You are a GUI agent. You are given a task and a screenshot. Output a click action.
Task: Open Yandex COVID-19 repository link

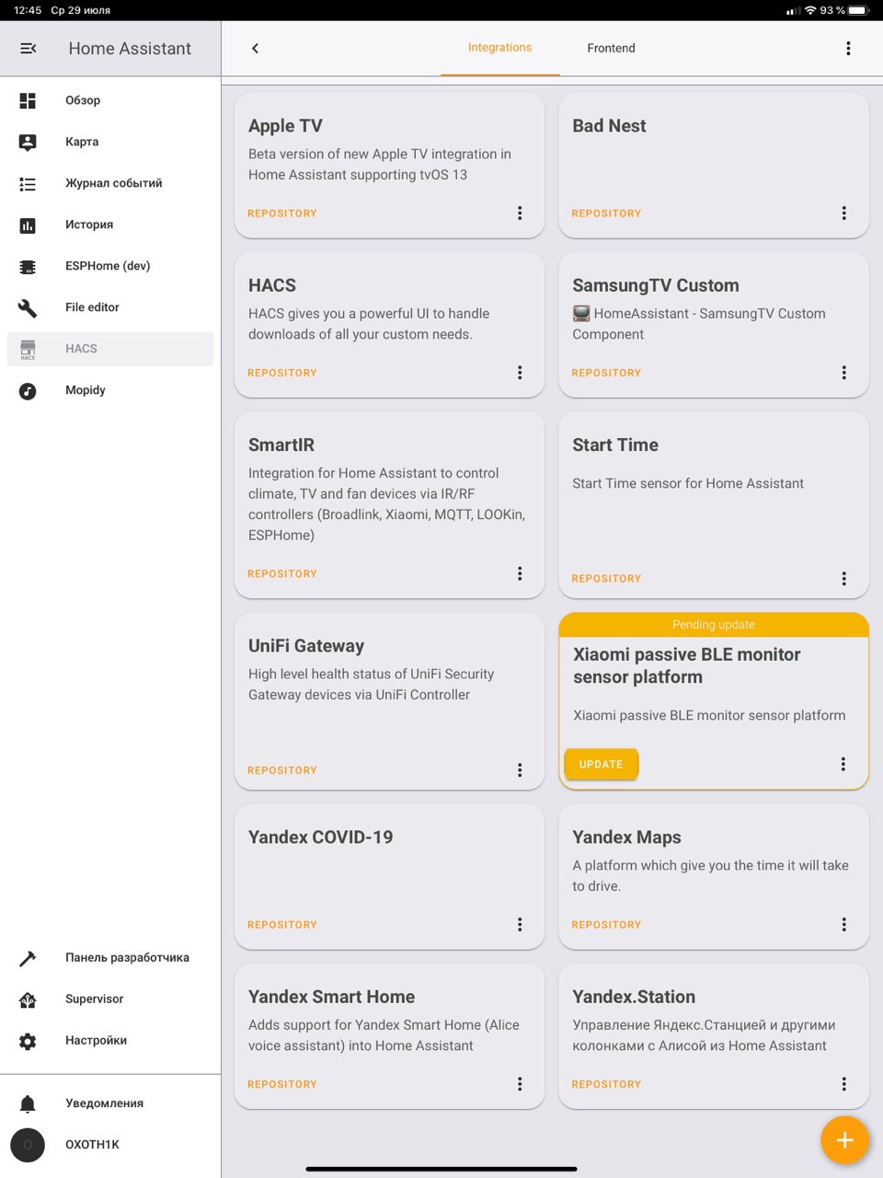(282, 925)
